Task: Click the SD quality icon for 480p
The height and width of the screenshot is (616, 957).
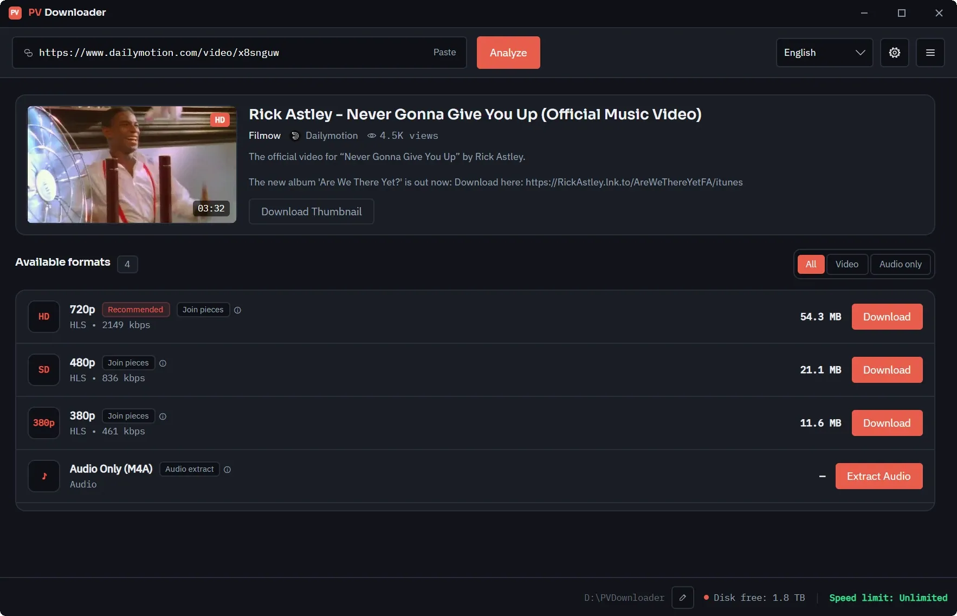Action: pyautogui.click(x=44, y=370)
